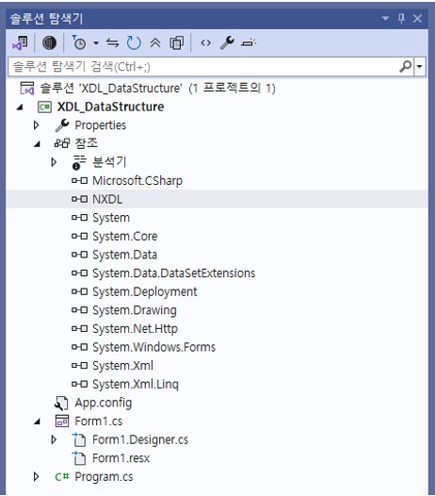Collapse the 참조 references node

37,144
